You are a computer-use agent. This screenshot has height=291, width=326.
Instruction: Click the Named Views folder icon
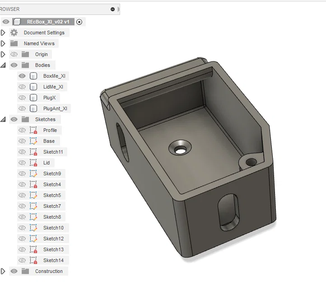tap(14, 43)
